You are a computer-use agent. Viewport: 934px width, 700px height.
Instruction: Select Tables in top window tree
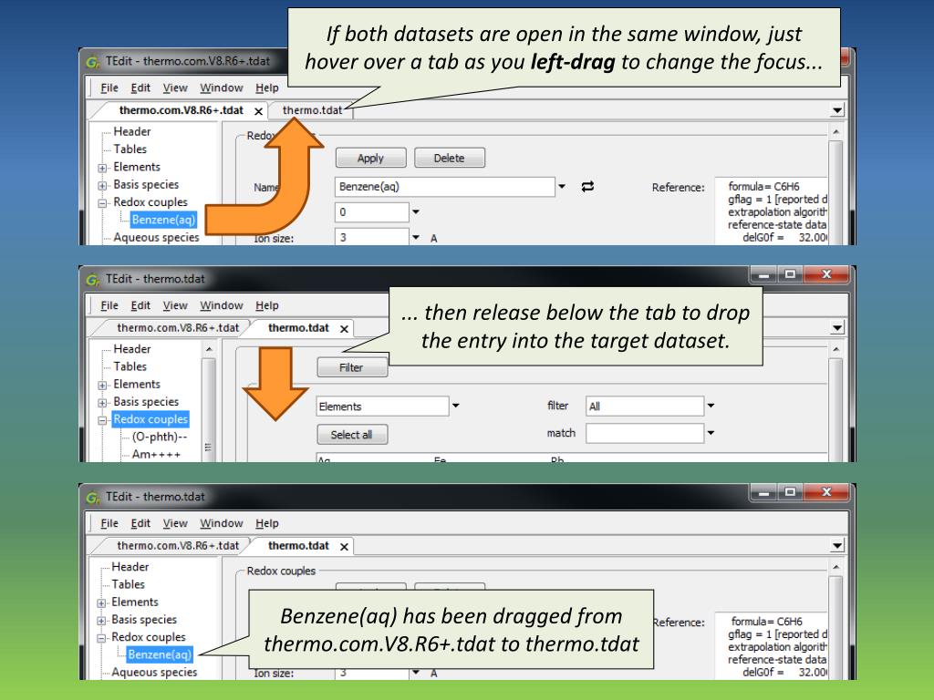(x=130, y=149)
